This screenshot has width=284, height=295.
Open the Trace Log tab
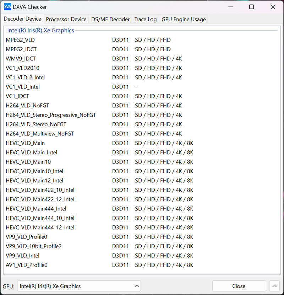pyautogui.click(x=146, y=19)
